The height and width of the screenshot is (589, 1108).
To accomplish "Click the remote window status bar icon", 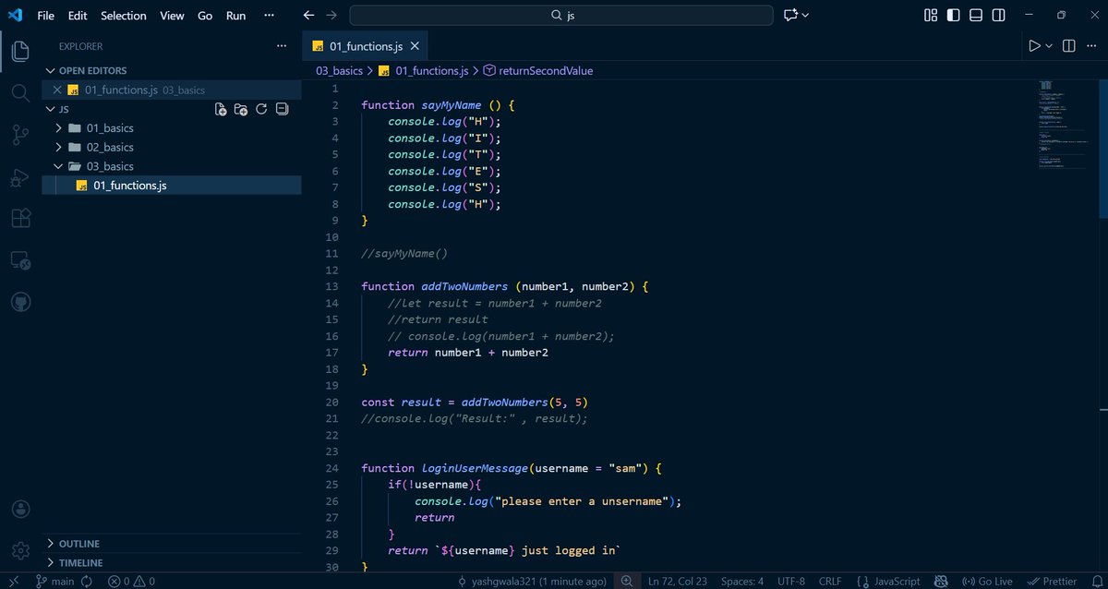I will [x=14, y=582].
